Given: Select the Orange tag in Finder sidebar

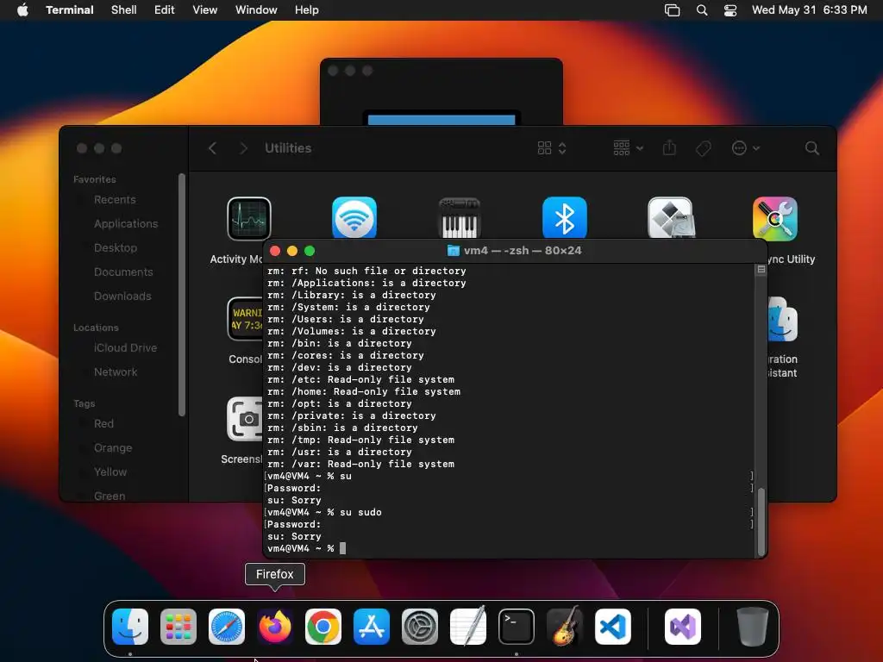Looking at the screenshot, I should coord(113,448).
